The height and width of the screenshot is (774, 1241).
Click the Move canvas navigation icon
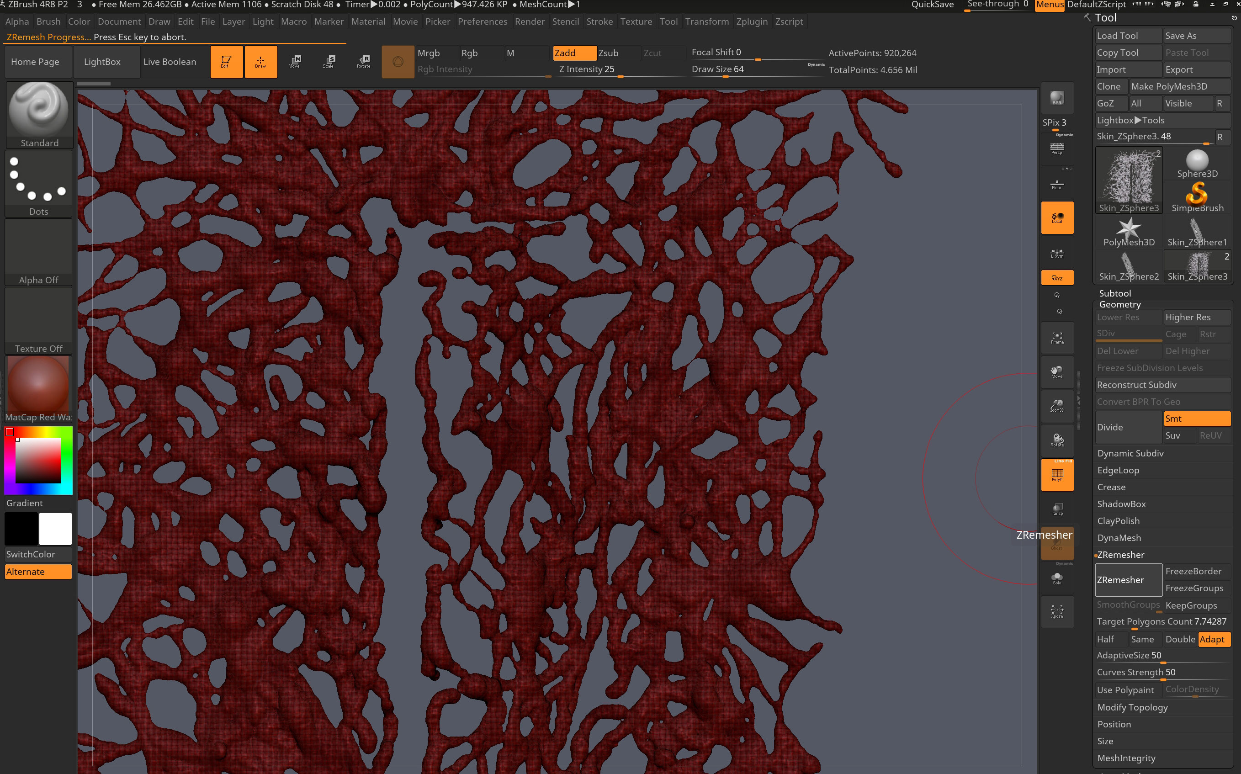(1057, 372)
